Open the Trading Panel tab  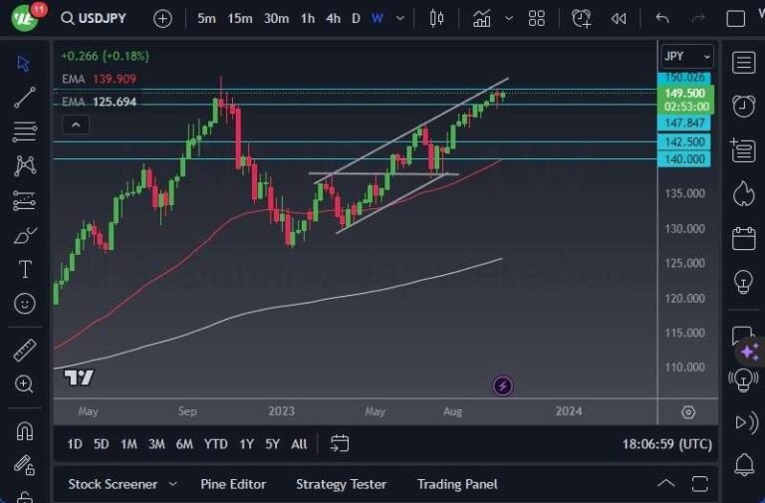coord(457,484)
